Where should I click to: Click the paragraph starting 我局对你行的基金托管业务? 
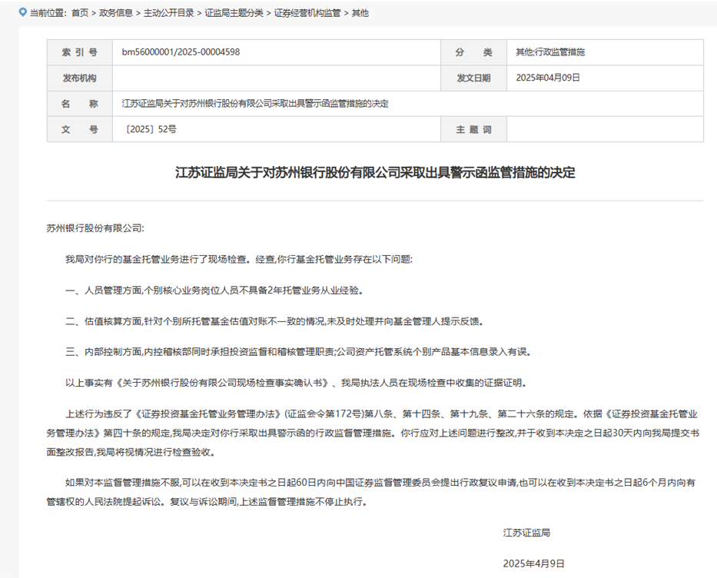click(x=239, y=259)
